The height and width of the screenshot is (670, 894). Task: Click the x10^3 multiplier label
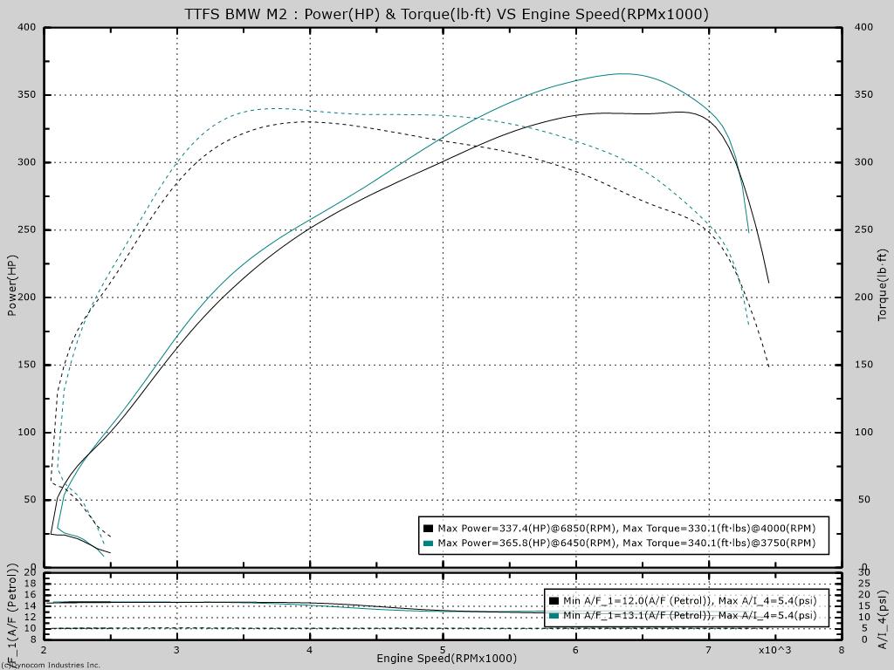point(774,650)
